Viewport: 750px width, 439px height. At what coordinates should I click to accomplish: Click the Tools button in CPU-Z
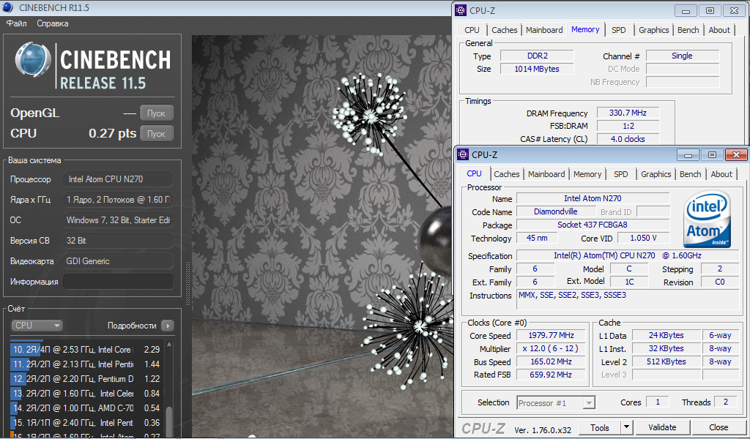[x=599, y=427]
